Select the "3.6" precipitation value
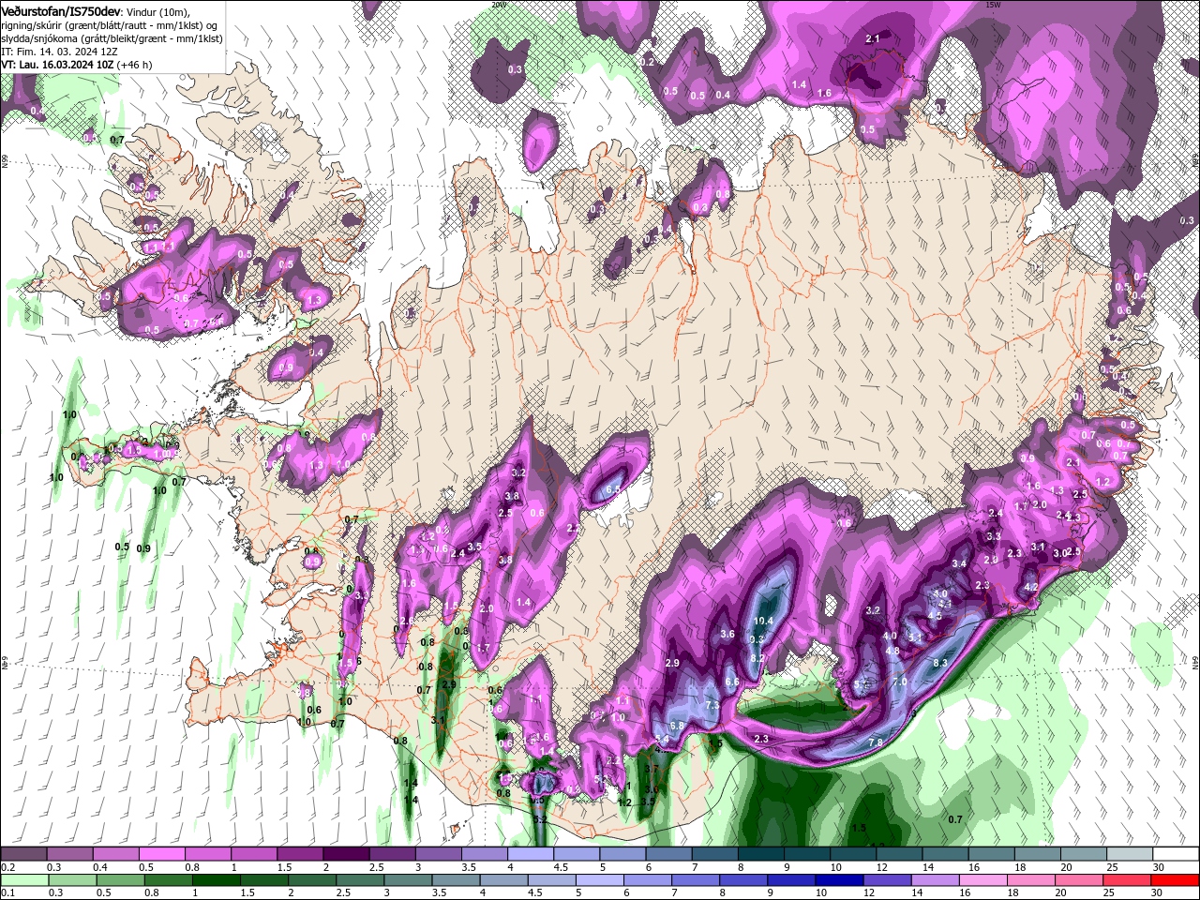The height and width of the screenshot is (900, 1200). point(727,634)
